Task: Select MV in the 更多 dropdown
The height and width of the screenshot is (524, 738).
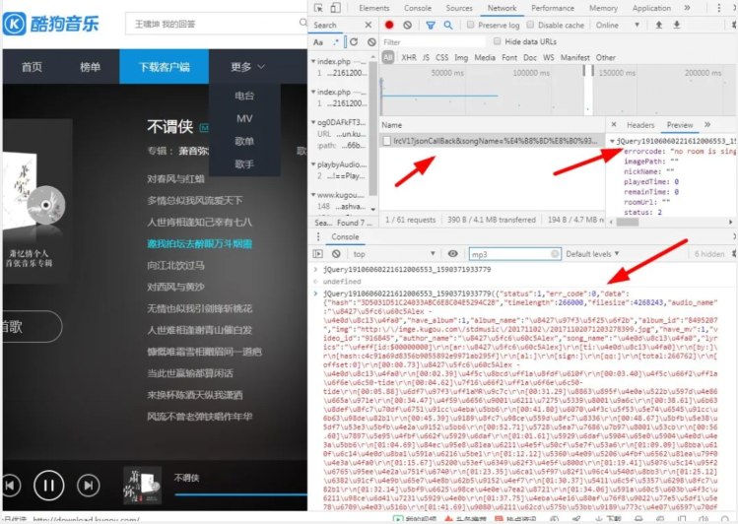Action: (244, 118)
